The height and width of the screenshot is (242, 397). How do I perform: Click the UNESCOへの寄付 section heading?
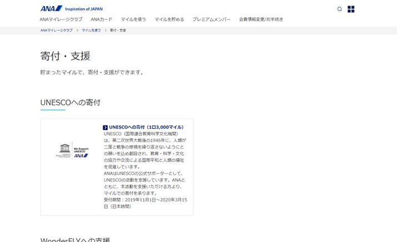(71, 102)
